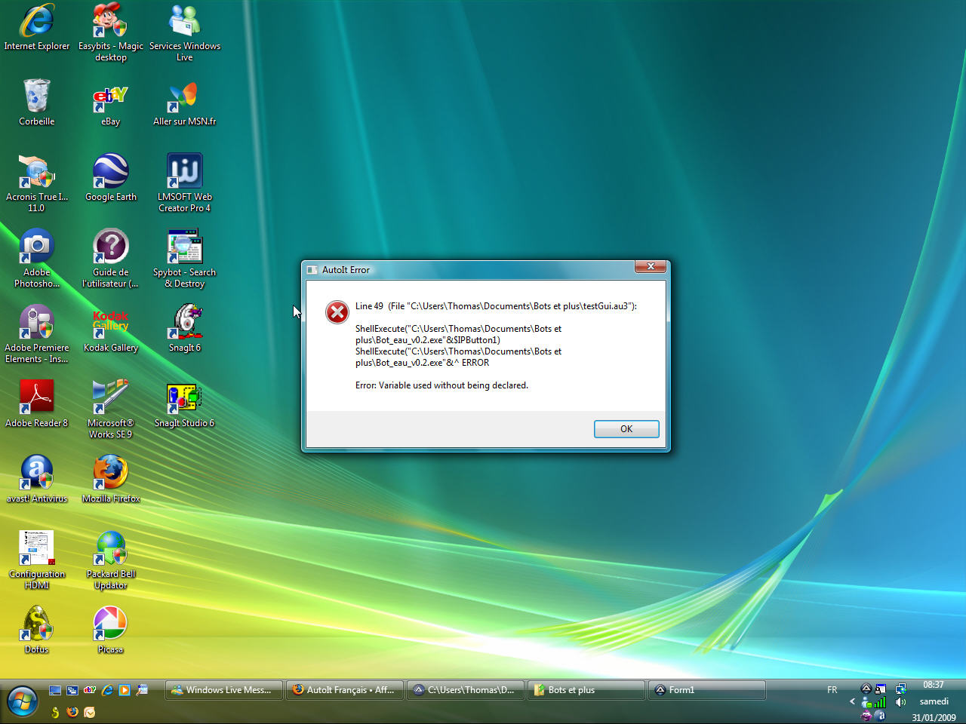Screen dimensions: 966x724
Task: Open the Corbeille recycle bin icon
Action: pos(36,97)
